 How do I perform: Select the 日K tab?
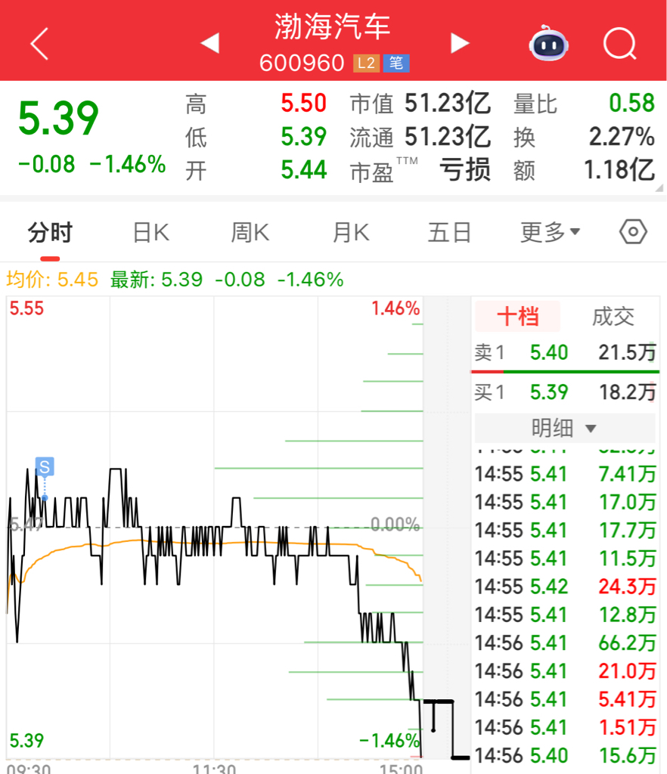(151, 233)
